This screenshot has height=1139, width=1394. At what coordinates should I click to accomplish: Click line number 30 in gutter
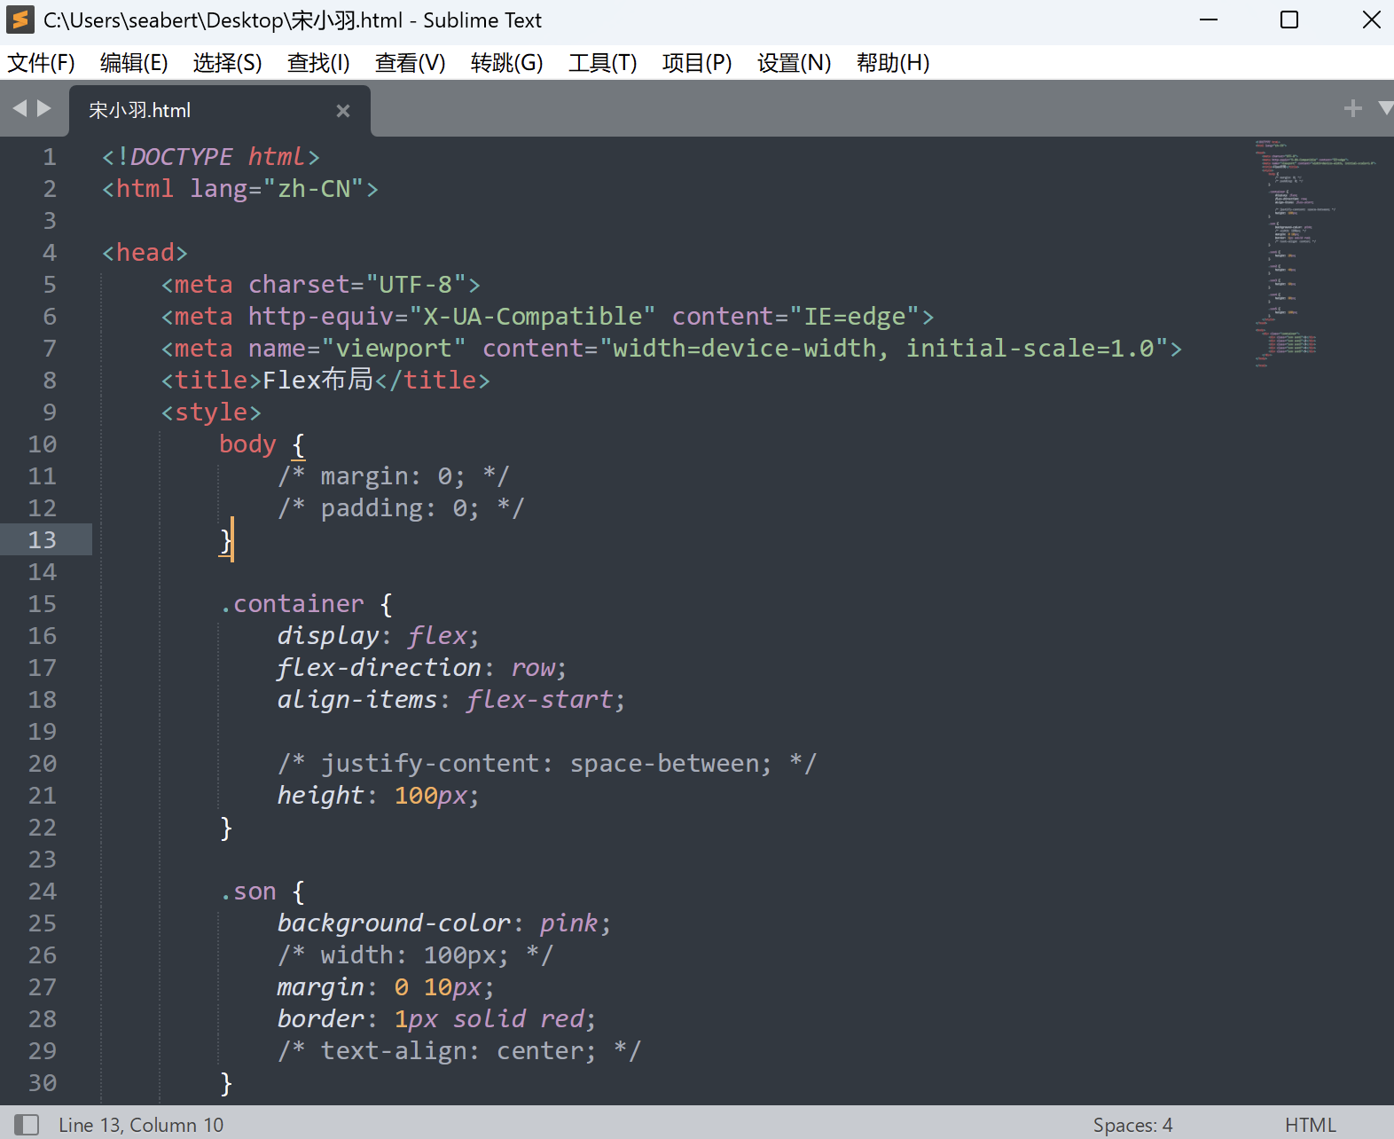[43, 1083]
